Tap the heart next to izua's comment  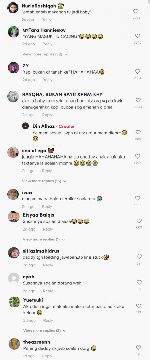[138, 198]
